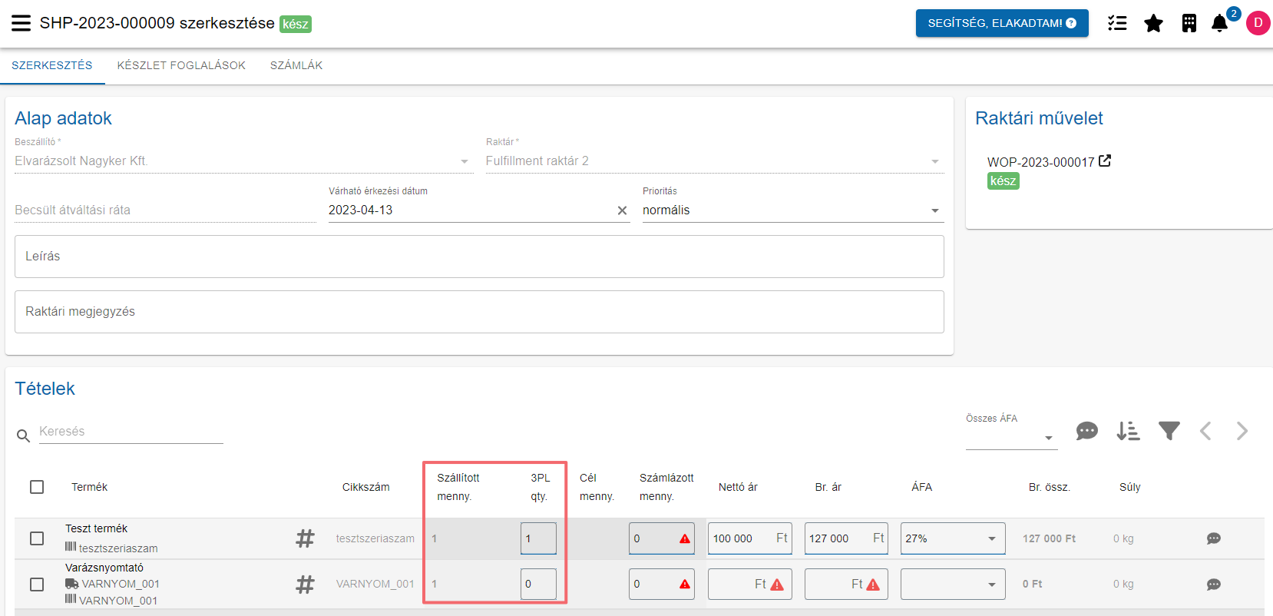1273x616 pixels.
Task: Open ÁFA 27% dropdown for Teszt termék
Action: (953, 538)
